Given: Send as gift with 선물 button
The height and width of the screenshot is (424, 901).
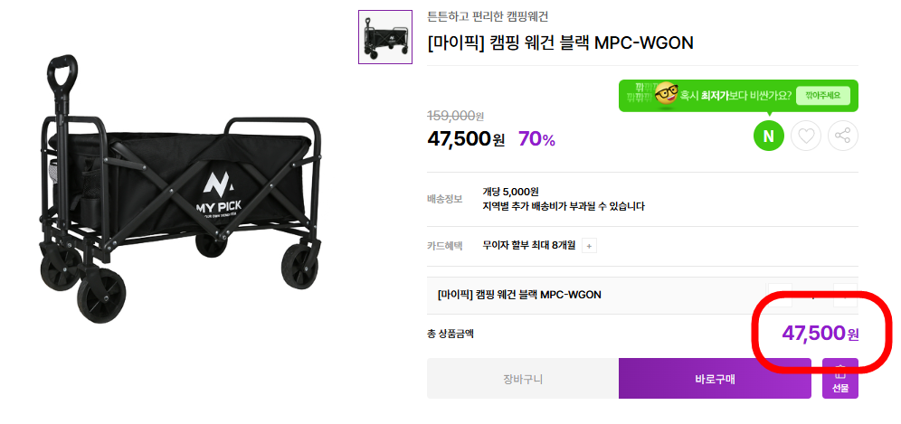Looking at the screenshot, I should click(840, 378).
